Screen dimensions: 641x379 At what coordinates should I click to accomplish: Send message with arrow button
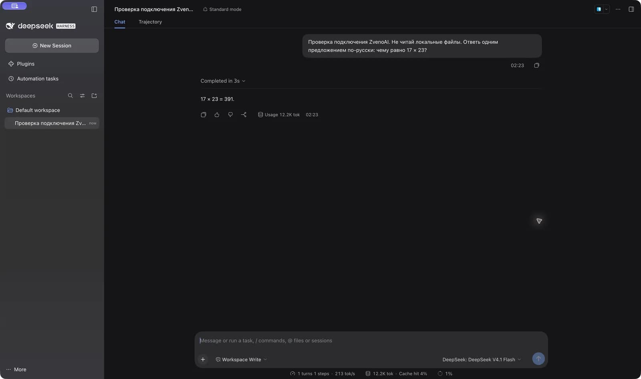click(x=538, y=359)
